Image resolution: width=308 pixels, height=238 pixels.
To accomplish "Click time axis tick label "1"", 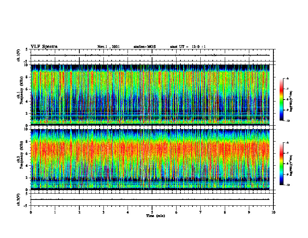I will [55, 212].
